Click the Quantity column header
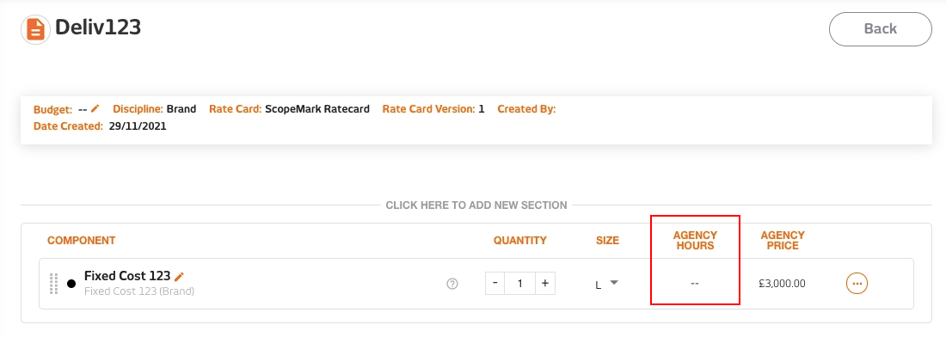946x337 pixels. tap(520, 241)
